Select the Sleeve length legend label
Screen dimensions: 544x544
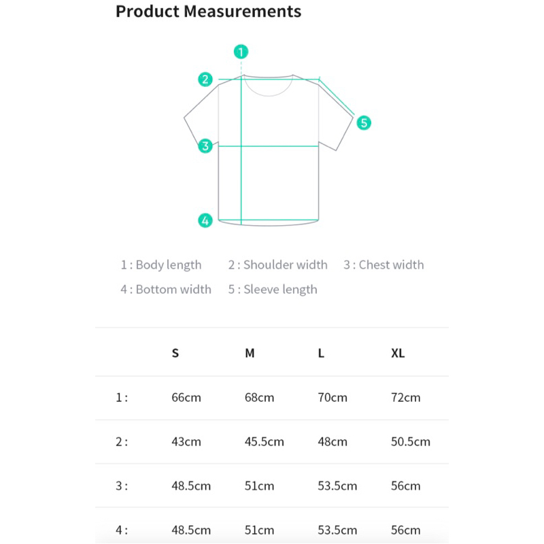273,290
